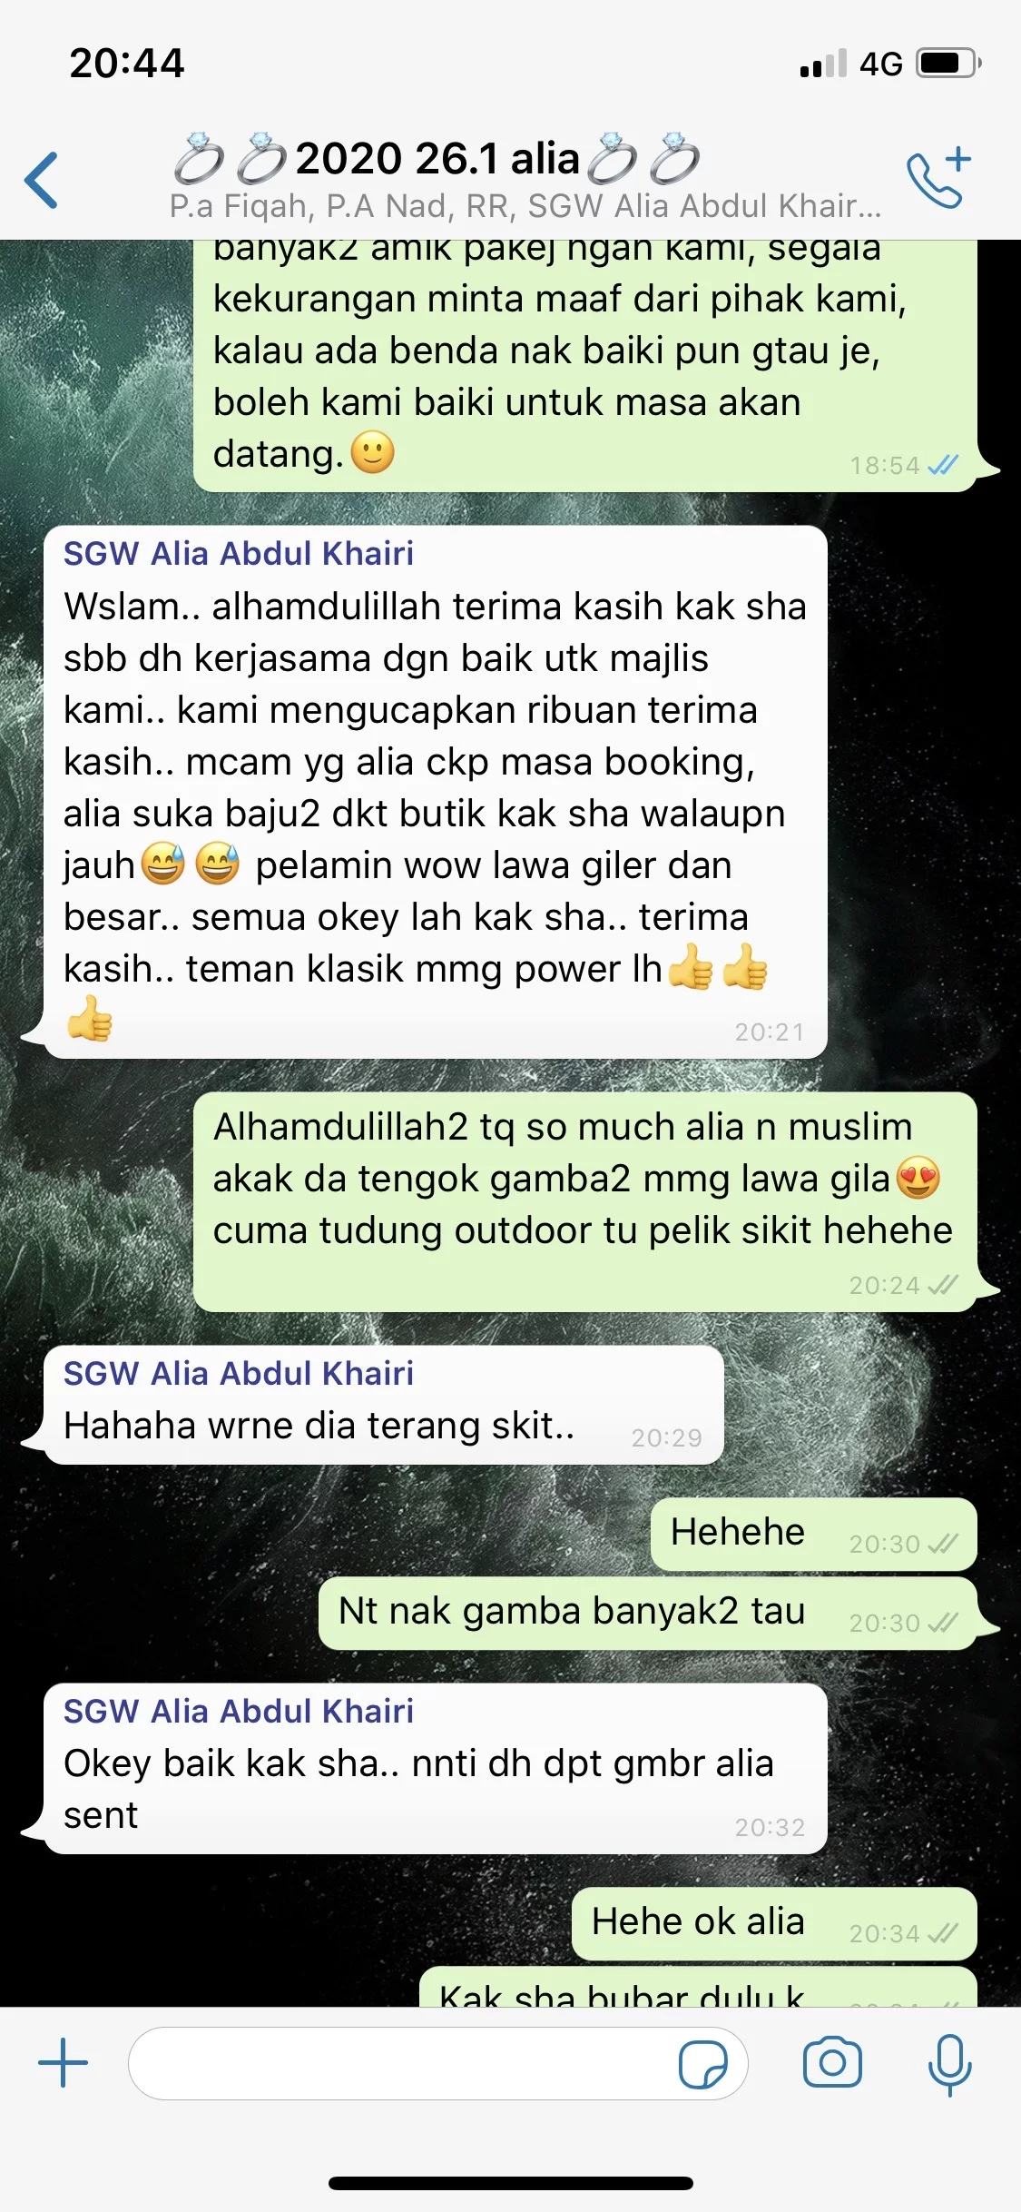The height and width of the screenshot is (2212, 1021).
Task: Tap 'Alhamdulillah2 tq so much alia' message
Action: [x=585, y=1201]
